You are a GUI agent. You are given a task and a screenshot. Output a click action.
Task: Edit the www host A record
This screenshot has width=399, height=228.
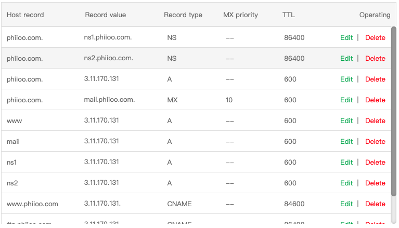coord(346,120)
